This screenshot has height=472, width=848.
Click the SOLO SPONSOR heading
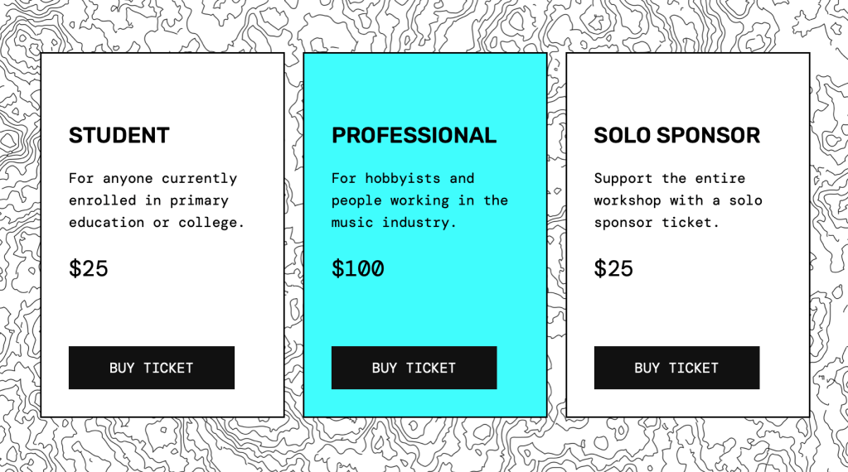676,136
